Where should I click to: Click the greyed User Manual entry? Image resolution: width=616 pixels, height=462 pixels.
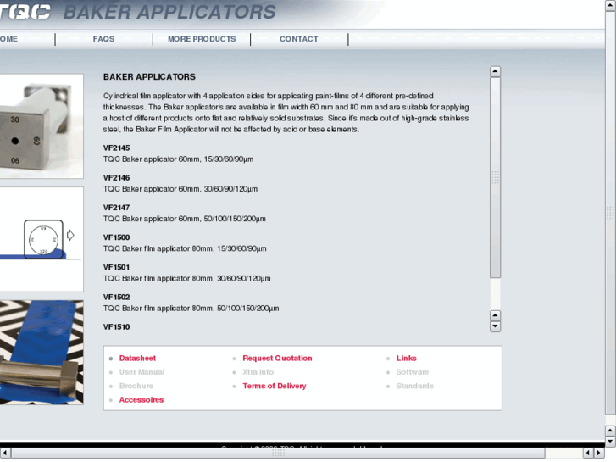coord(142,372)
